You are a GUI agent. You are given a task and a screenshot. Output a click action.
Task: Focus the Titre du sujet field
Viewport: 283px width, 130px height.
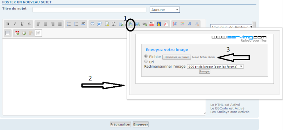pyautogui.click(x=89, y=10)
